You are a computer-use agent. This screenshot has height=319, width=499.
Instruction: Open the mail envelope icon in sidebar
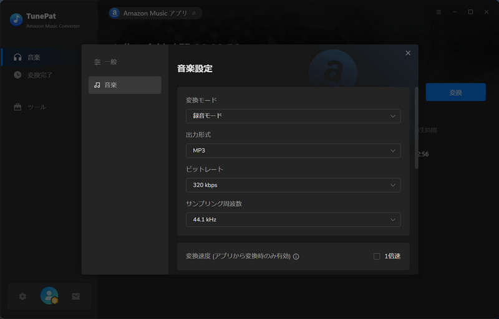coord(75,297)
